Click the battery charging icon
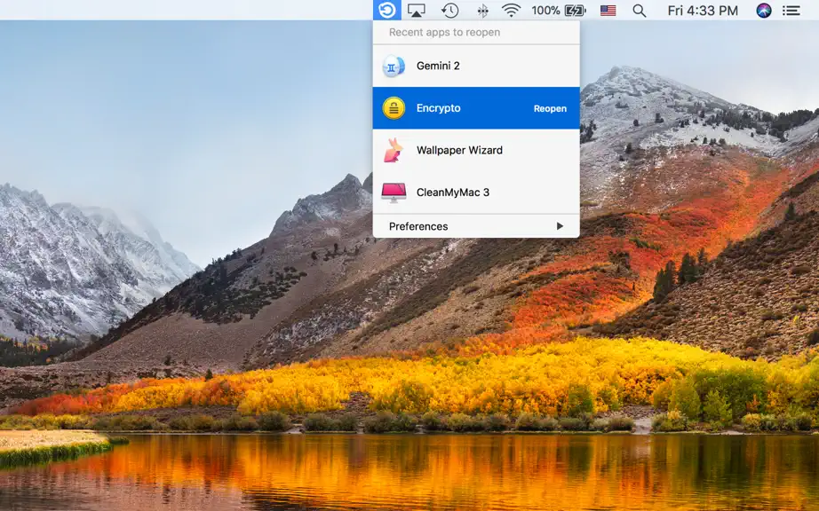The image size is (819, 511). [x=575, y=11]
